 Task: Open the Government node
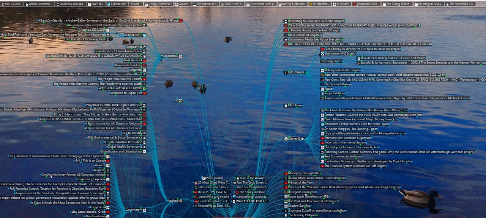click(136, 210)
